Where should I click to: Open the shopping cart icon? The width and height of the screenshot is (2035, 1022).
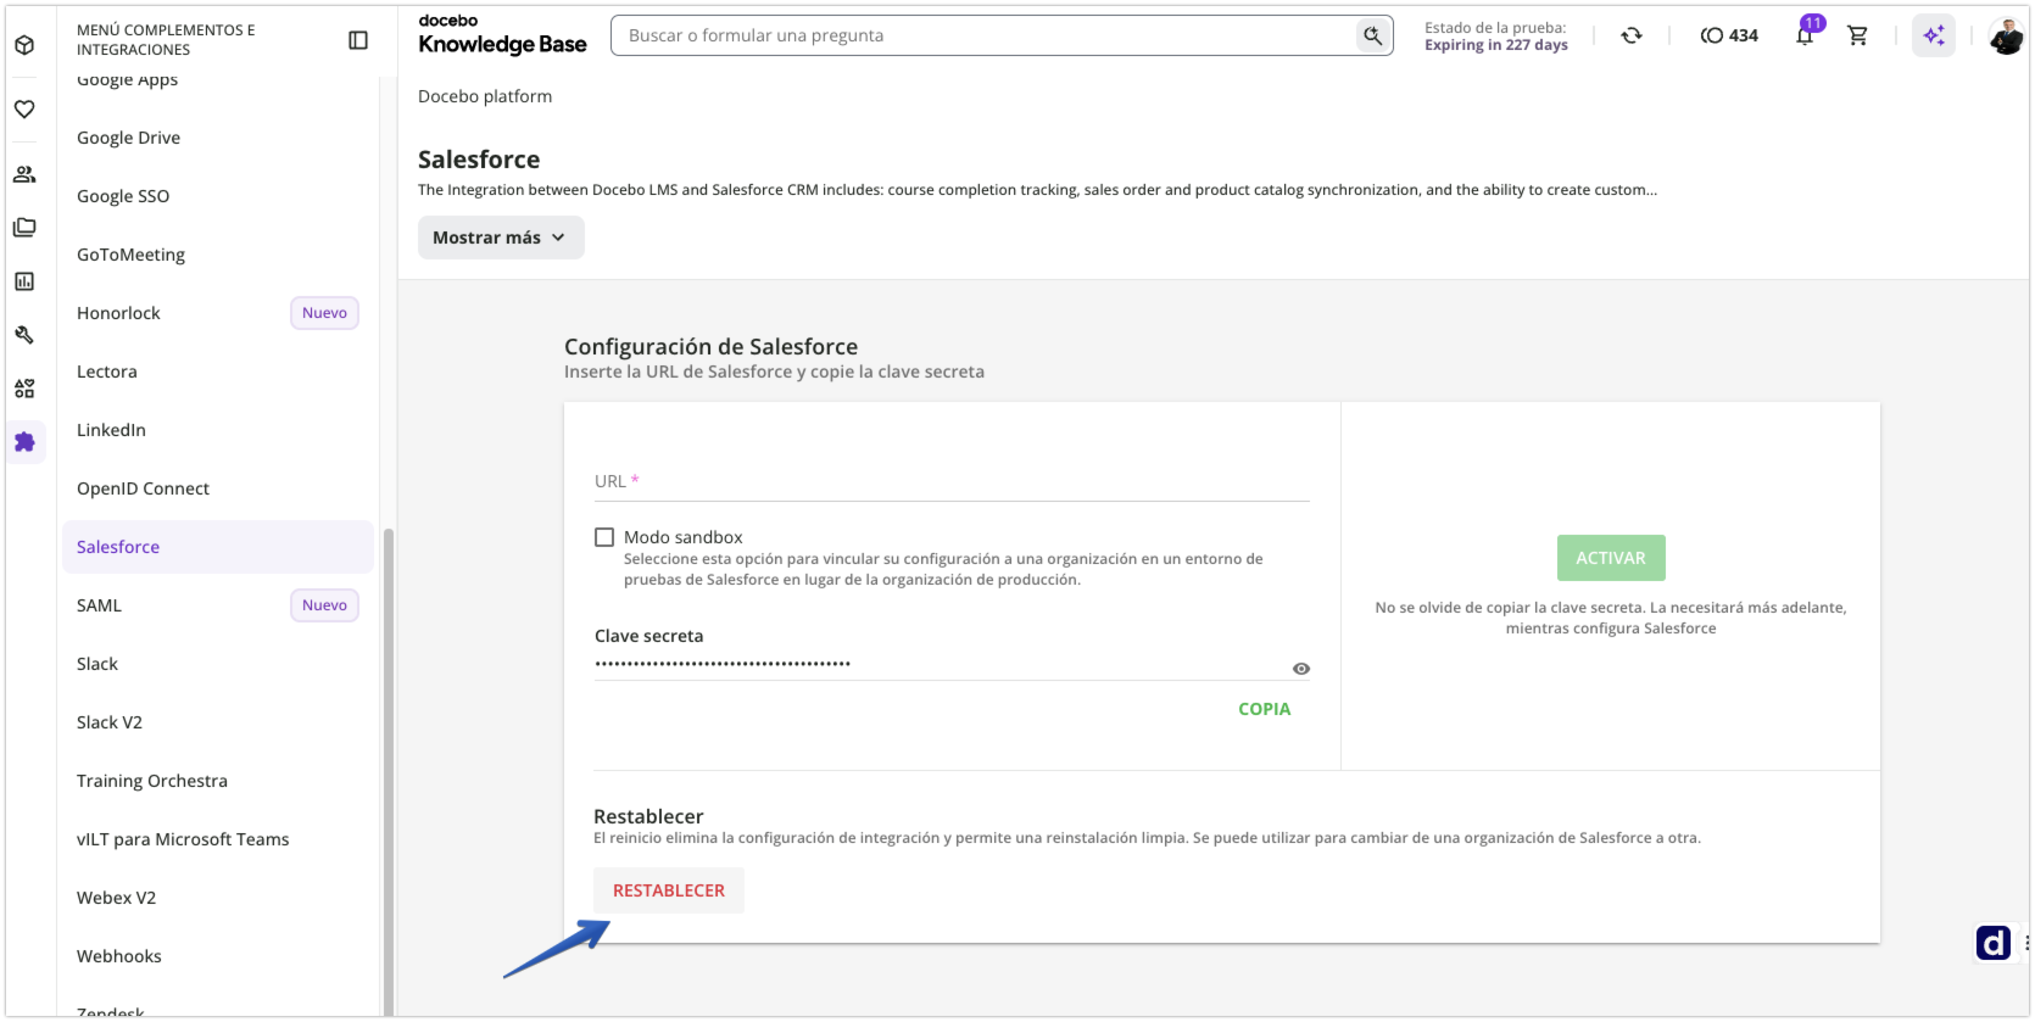tap(1857, 35)
